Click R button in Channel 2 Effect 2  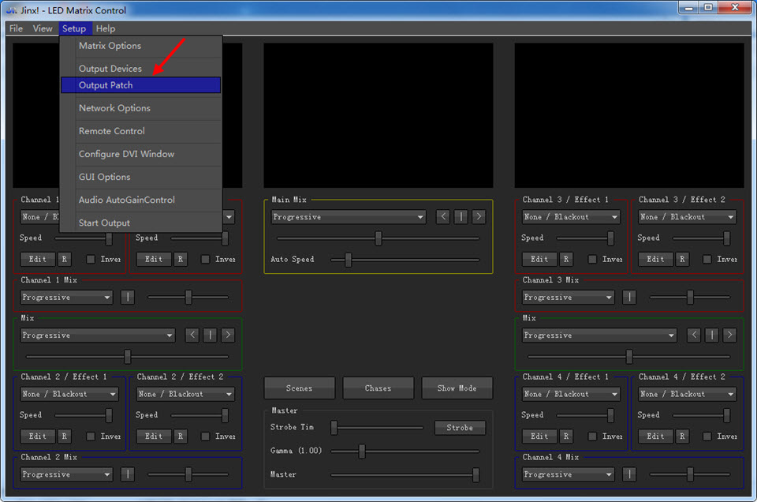[x=180, y=436]
